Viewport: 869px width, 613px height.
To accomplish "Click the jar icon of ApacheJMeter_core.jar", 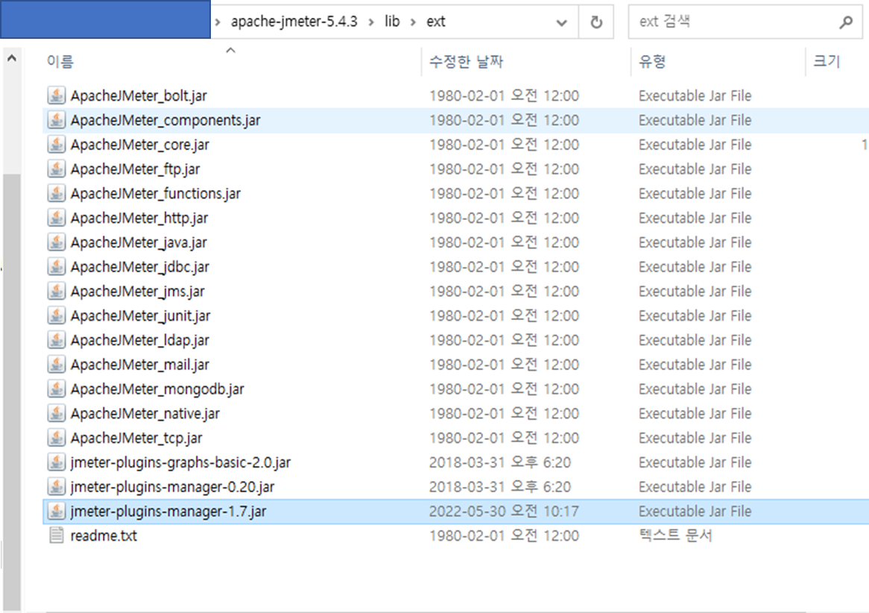I will tap(56, 144).
